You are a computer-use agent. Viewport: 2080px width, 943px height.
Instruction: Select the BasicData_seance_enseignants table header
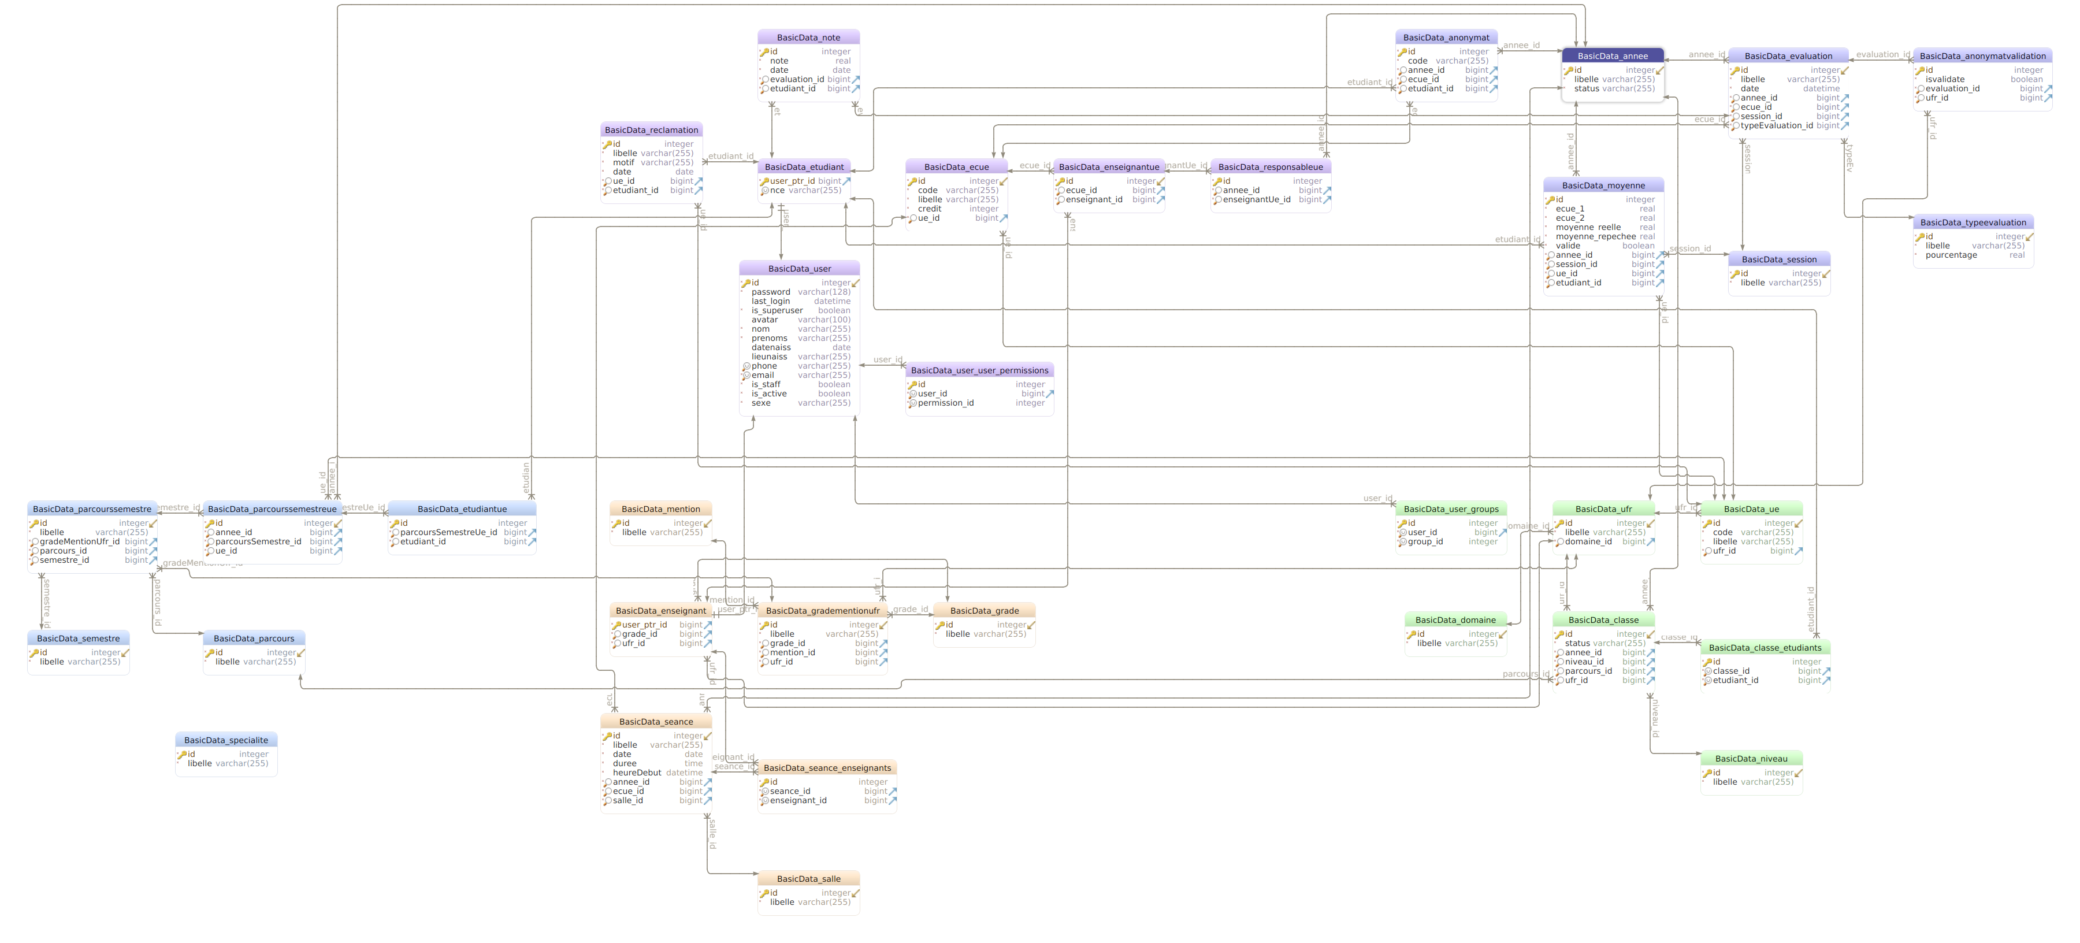(827, 768)
